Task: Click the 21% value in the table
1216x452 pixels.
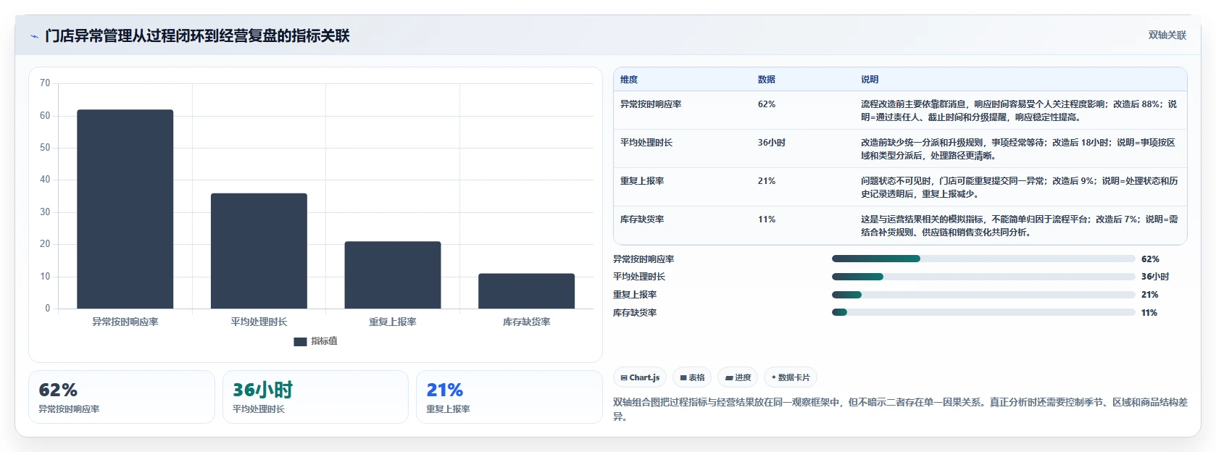Action: point(767,181)
